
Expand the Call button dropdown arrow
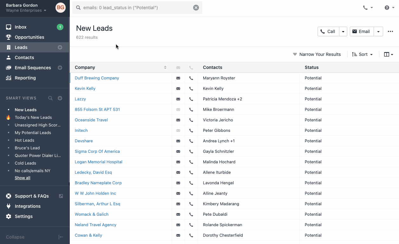pyautogui.click(x=343, y=31)
